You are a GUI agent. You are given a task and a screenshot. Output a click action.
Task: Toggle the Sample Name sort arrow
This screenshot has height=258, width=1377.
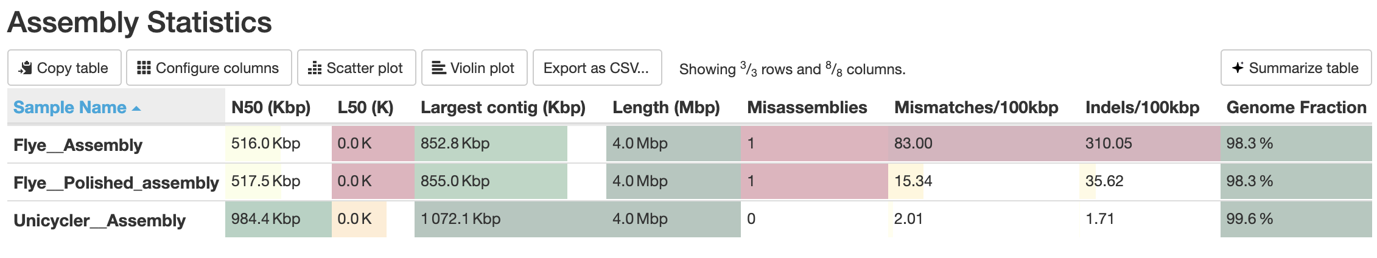point(136,108)
